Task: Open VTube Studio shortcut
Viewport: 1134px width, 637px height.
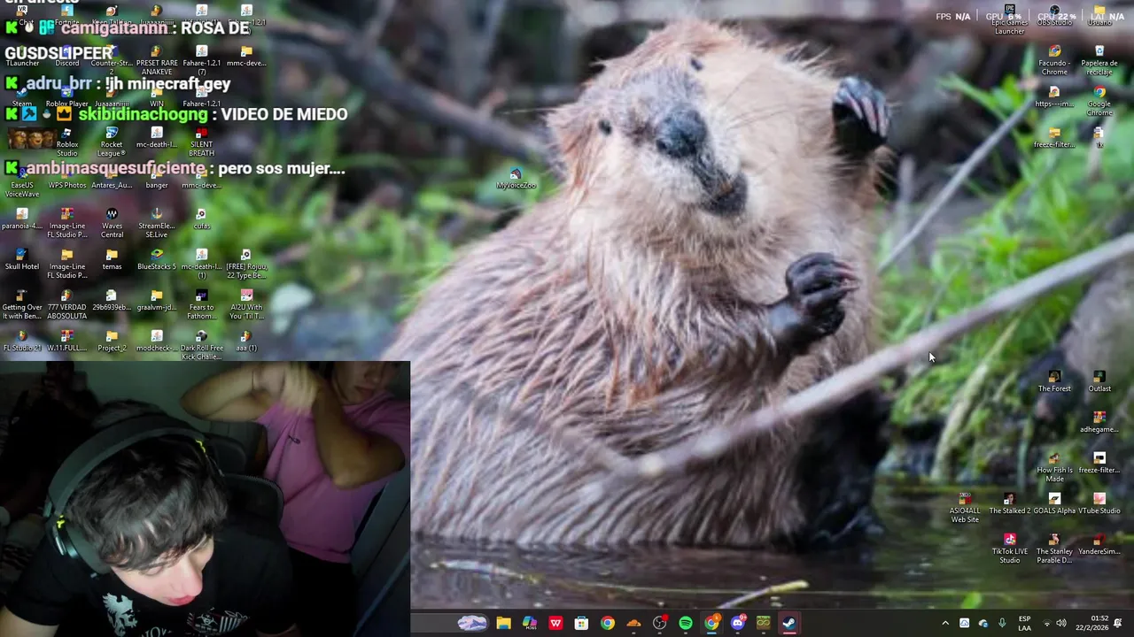Action: click(1099, 504)
